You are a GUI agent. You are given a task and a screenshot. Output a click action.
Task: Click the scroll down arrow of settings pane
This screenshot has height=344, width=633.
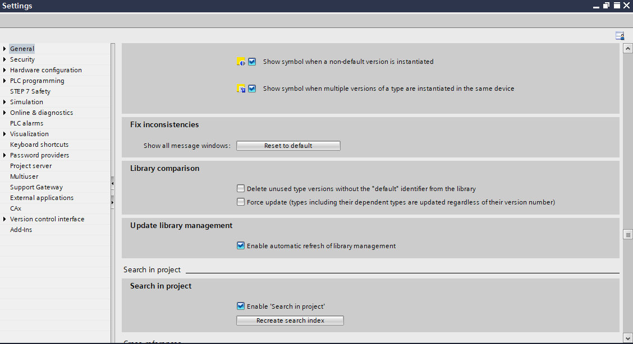tap(628, 338)
